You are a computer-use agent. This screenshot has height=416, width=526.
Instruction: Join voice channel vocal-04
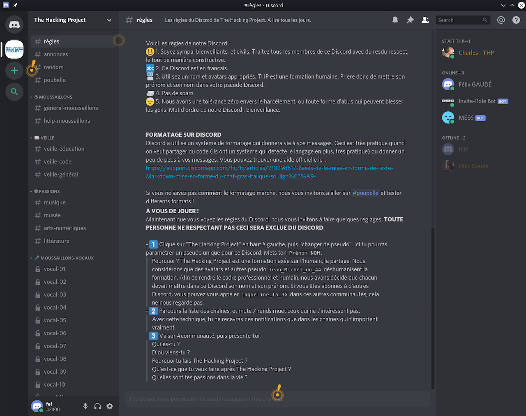click(x=73, y=308)
